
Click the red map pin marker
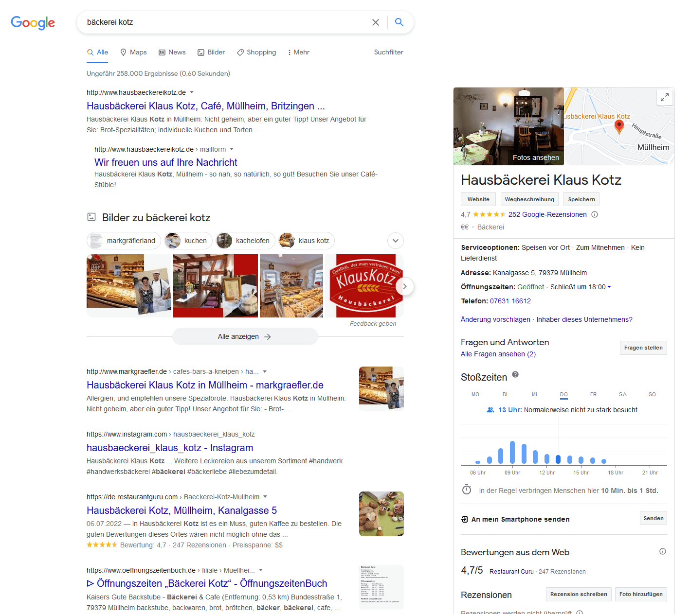(x=619, y=126)
